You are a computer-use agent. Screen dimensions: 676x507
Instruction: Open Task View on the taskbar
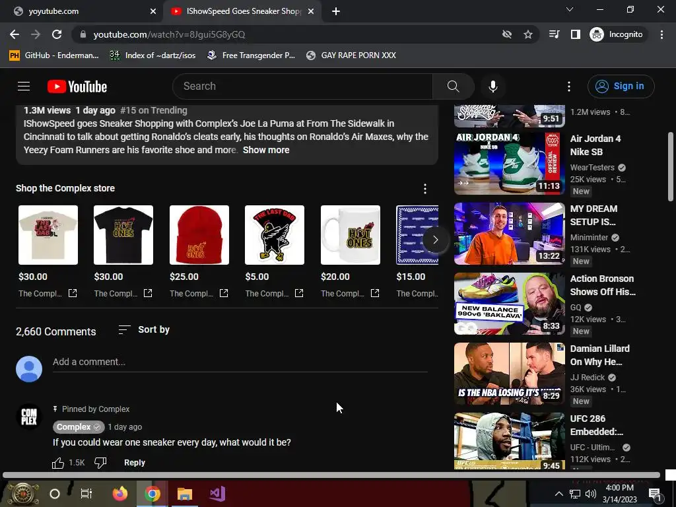(86, 494)
